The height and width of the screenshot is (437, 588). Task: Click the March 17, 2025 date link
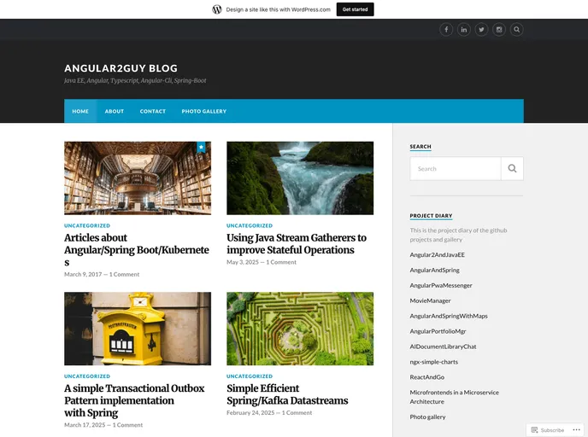[85, 425]
